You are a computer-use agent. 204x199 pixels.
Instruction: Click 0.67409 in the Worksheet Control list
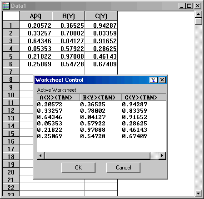(134, 136)
